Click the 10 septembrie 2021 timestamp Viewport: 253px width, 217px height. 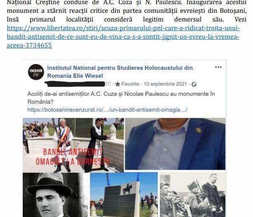(x=165, y=84)
